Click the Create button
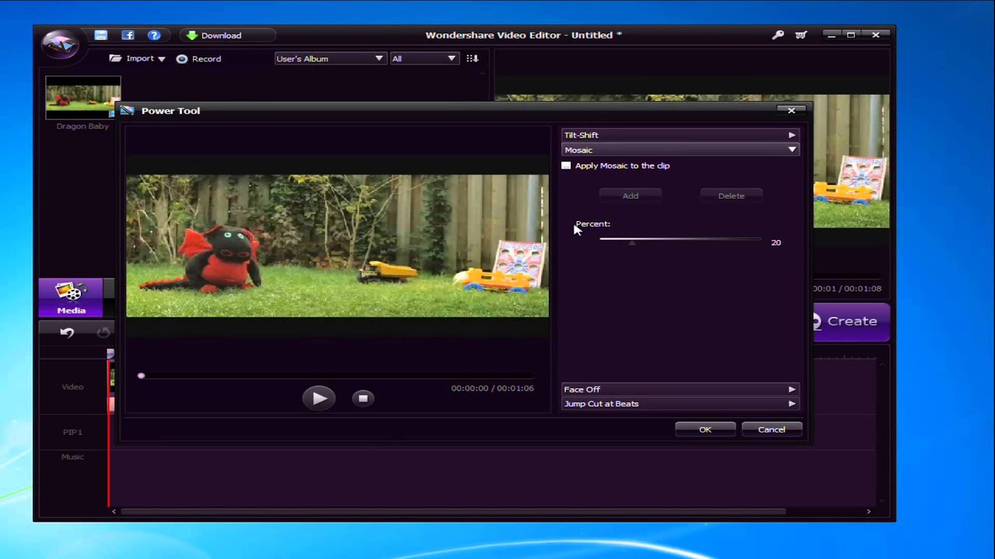Image resolution: width=995 pixels, height=559 pixels. [850, 321]
